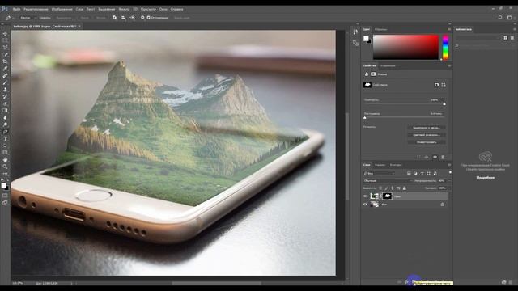Select the Zoom tool
Screen dimensions: 518x291
pyautogui.click(x=5, y=167)
